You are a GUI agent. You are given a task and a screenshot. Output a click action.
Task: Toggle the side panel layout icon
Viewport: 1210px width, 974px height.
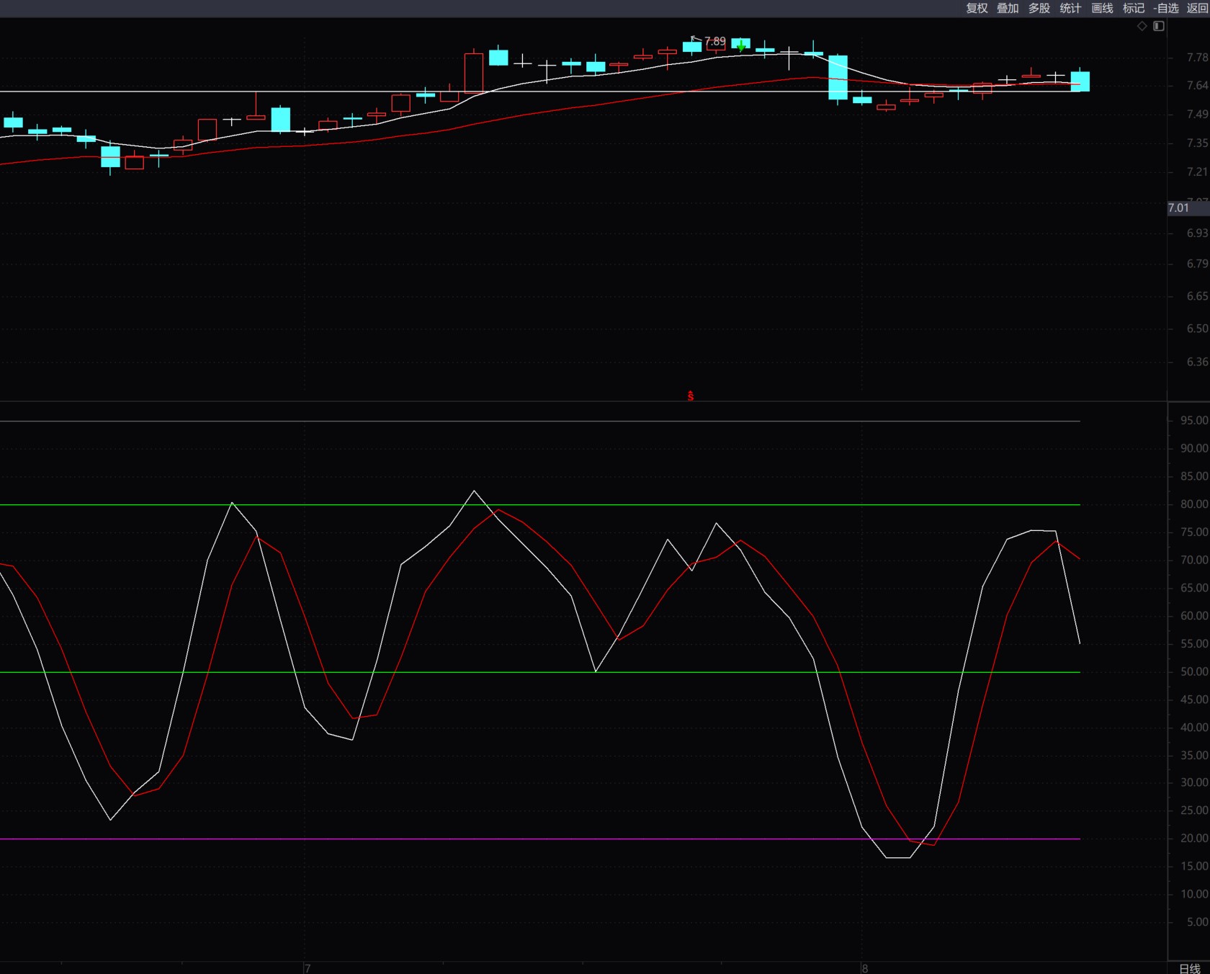1159,26
